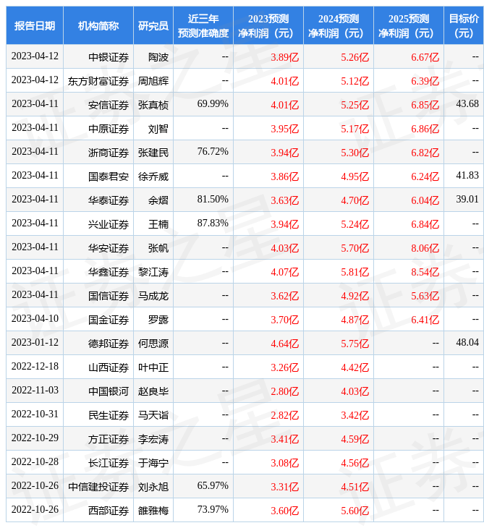Click researcher name 李宏涛
This screenshot has height=528, width=484.
(153, 439)
